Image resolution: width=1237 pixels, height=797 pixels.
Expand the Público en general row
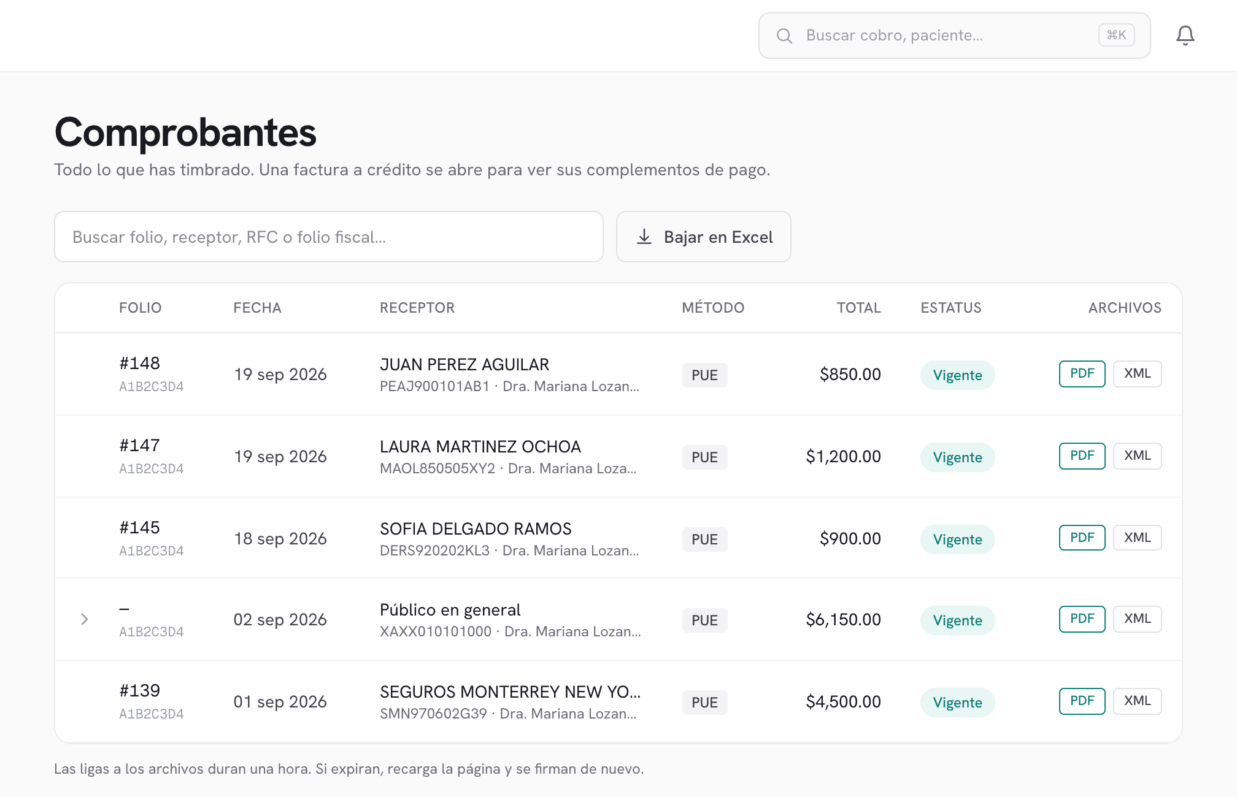pyautogui.click(x=85, y=619)
